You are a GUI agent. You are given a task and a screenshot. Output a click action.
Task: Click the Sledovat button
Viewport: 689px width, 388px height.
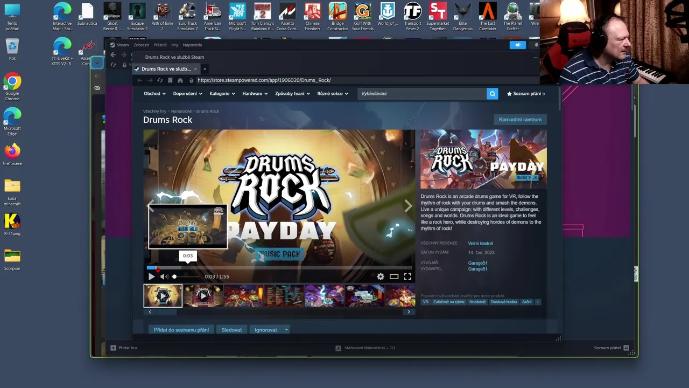tap(231, 330)
